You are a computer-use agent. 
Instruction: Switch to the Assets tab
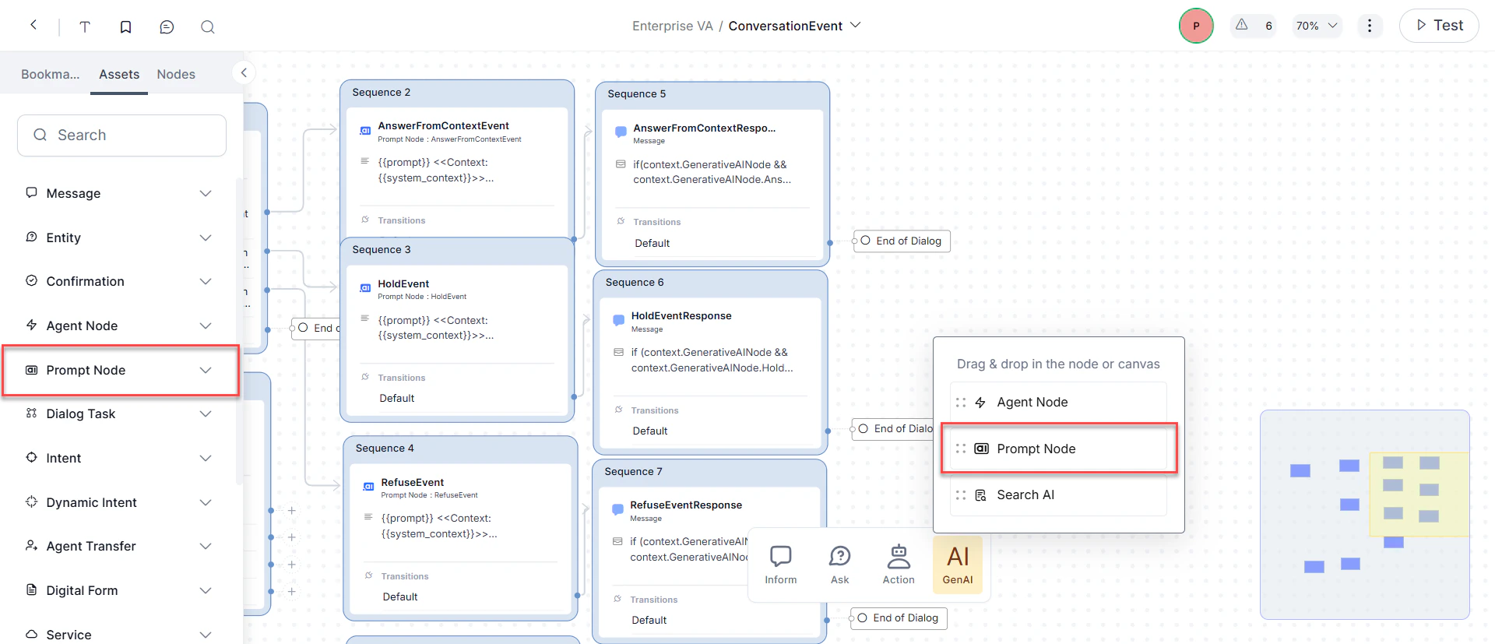click(x=119, y=74)
